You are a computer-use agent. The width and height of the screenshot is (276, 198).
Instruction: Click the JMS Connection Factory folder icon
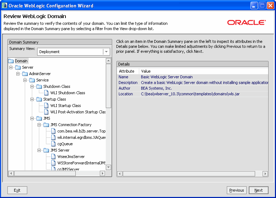tap(46, 125)
